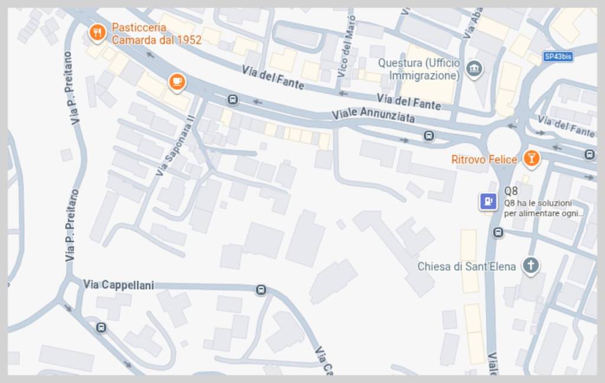Open the Questura Ufficio Immigrazione government pin
Screen dimensions: 605x383
[474, 70]
